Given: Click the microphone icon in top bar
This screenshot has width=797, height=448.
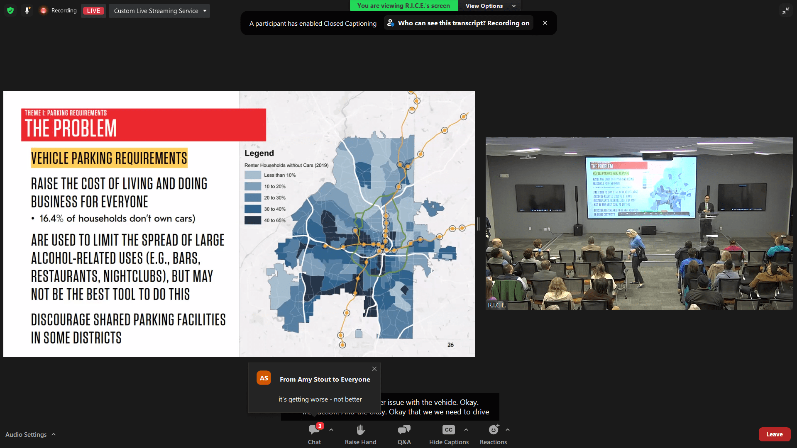Looking at the screenshot, I should pos(27,11).
